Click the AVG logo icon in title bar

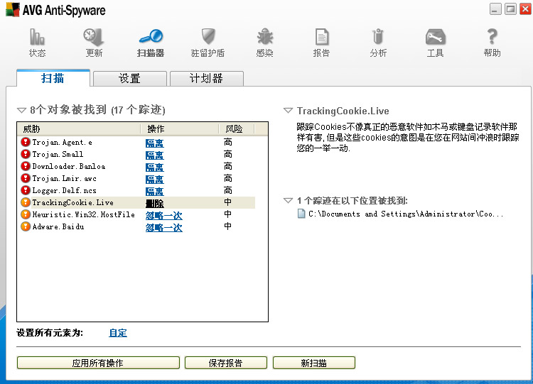[x=13, y=9]
